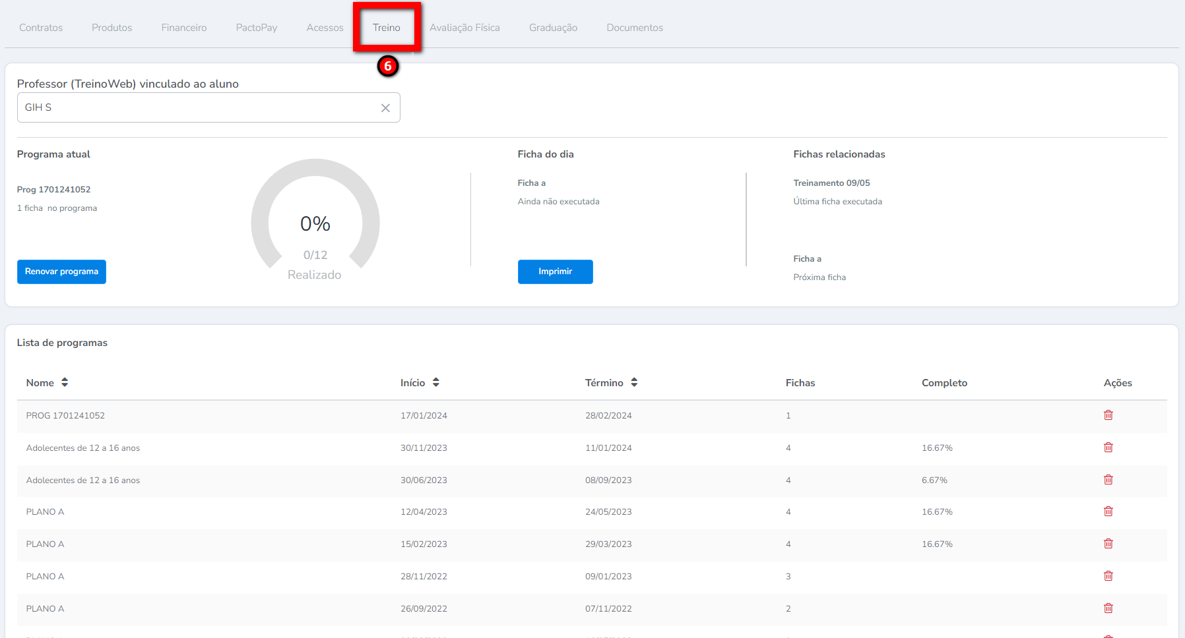Image resolution: width=1185 pixels, height=638 pixels.
Task: Switch to the Avaliação Física tab
Action: click(464, 28)
